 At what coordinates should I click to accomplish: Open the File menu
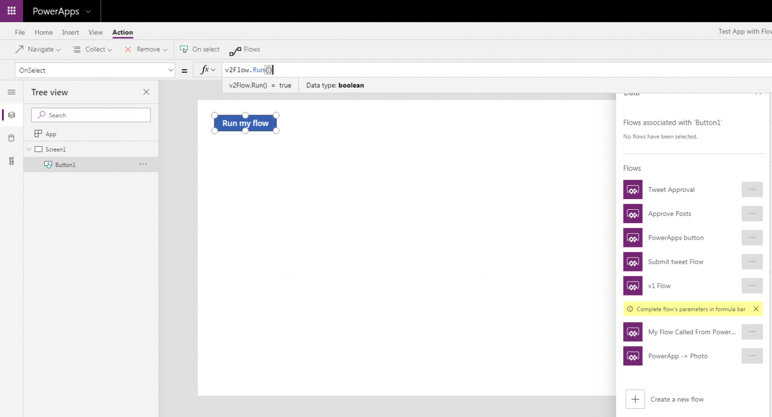(x=20, y=32)
